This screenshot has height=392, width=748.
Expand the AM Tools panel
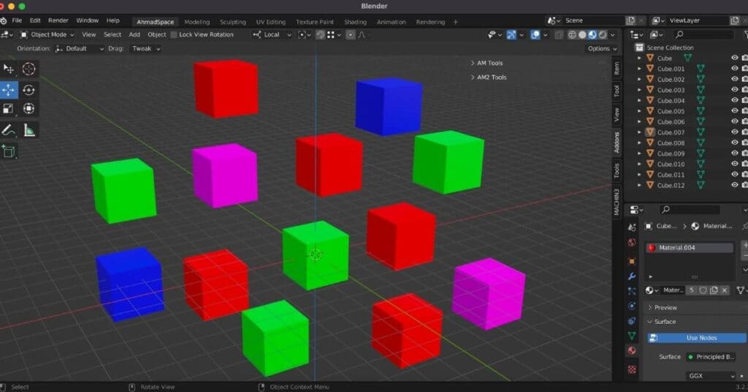tap(489, 63)
